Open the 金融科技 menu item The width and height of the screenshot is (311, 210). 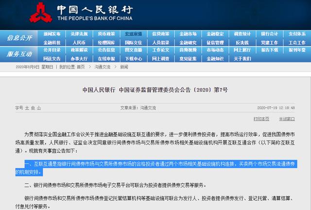(x=52, y=42)
